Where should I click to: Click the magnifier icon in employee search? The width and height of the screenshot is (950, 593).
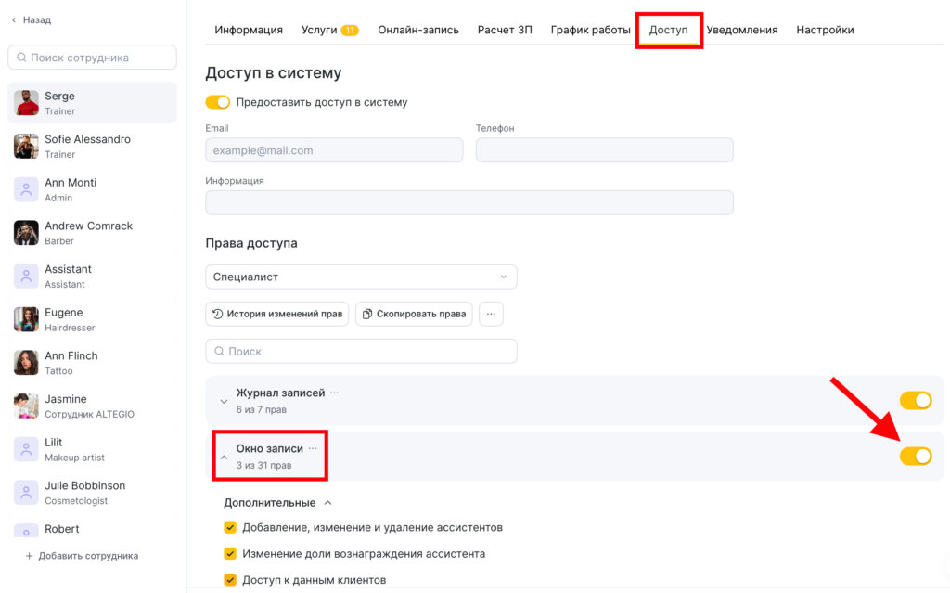[x=20, y=58]
